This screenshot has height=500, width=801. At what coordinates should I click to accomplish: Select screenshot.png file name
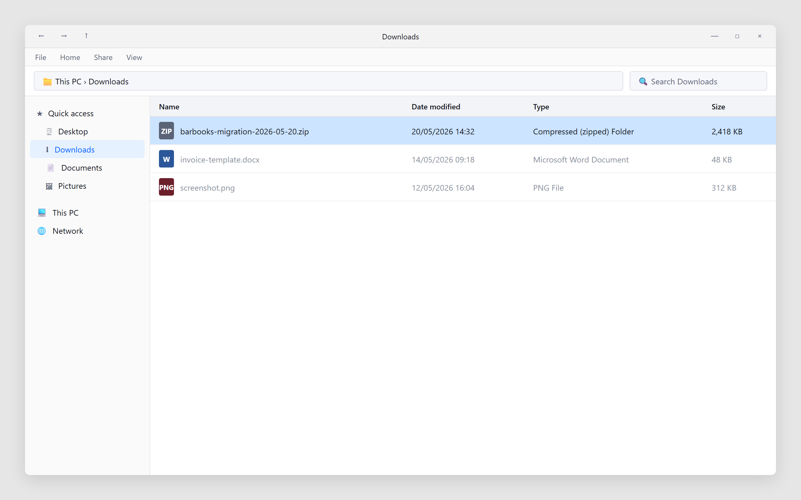[x=207, y=188]
